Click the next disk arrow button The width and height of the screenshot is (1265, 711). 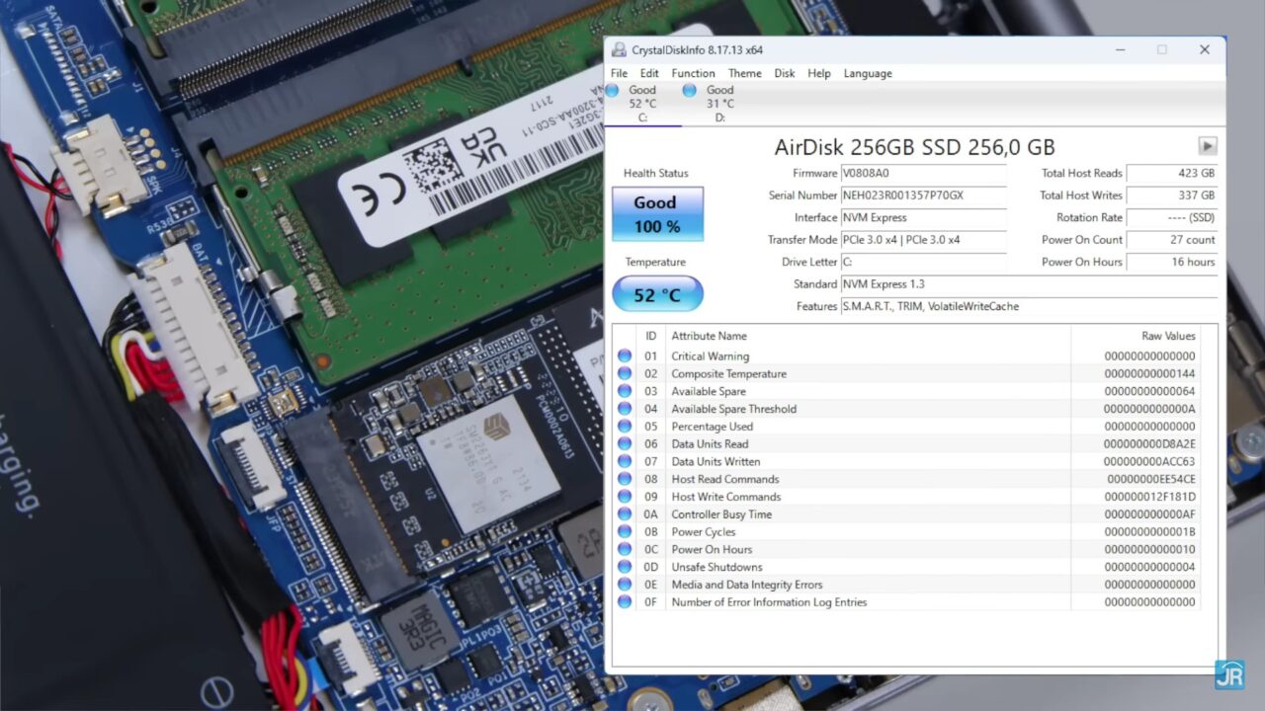coord(1207,146)
